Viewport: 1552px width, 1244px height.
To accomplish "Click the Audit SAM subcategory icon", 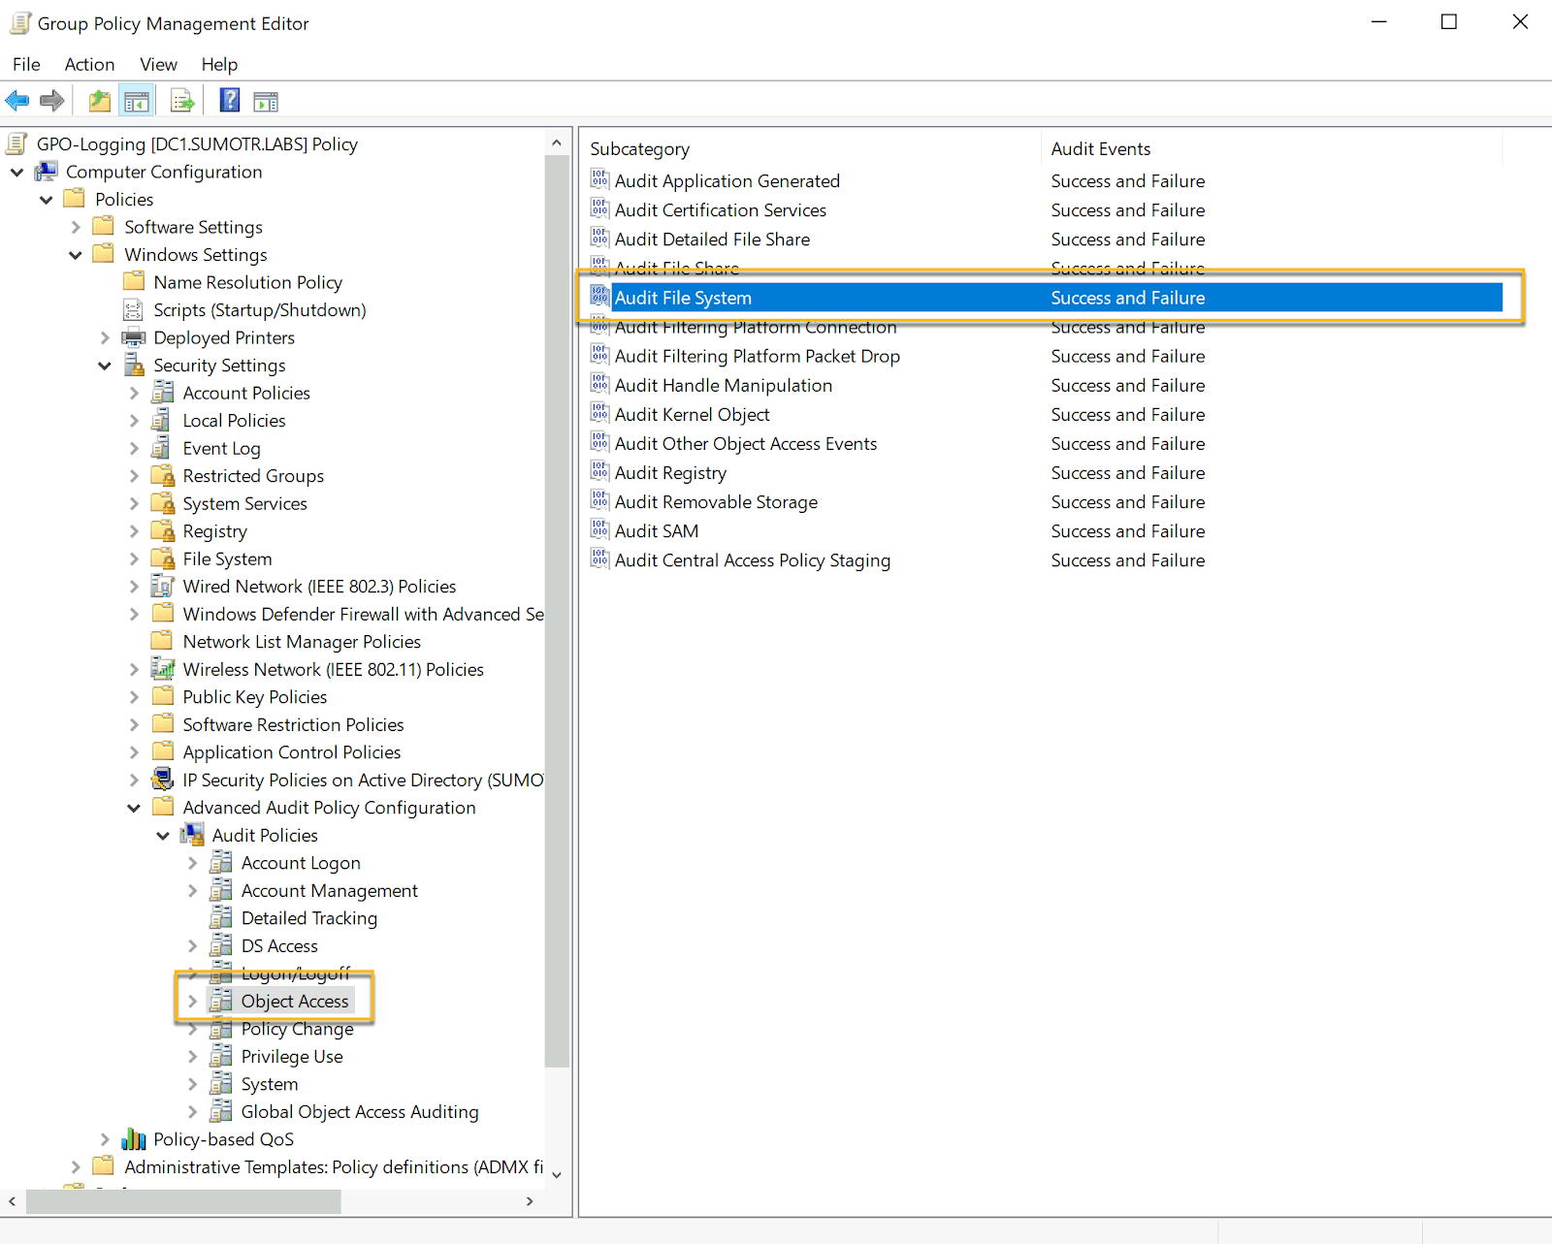I will pos(598,529).
